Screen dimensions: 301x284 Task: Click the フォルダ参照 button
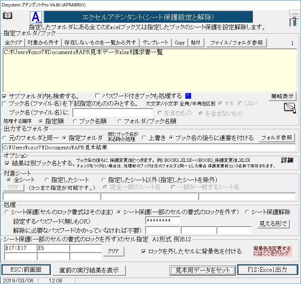point(277,138)
